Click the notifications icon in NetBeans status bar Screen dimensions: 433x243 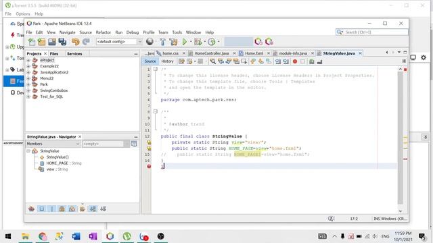click(x=331, y=219)
